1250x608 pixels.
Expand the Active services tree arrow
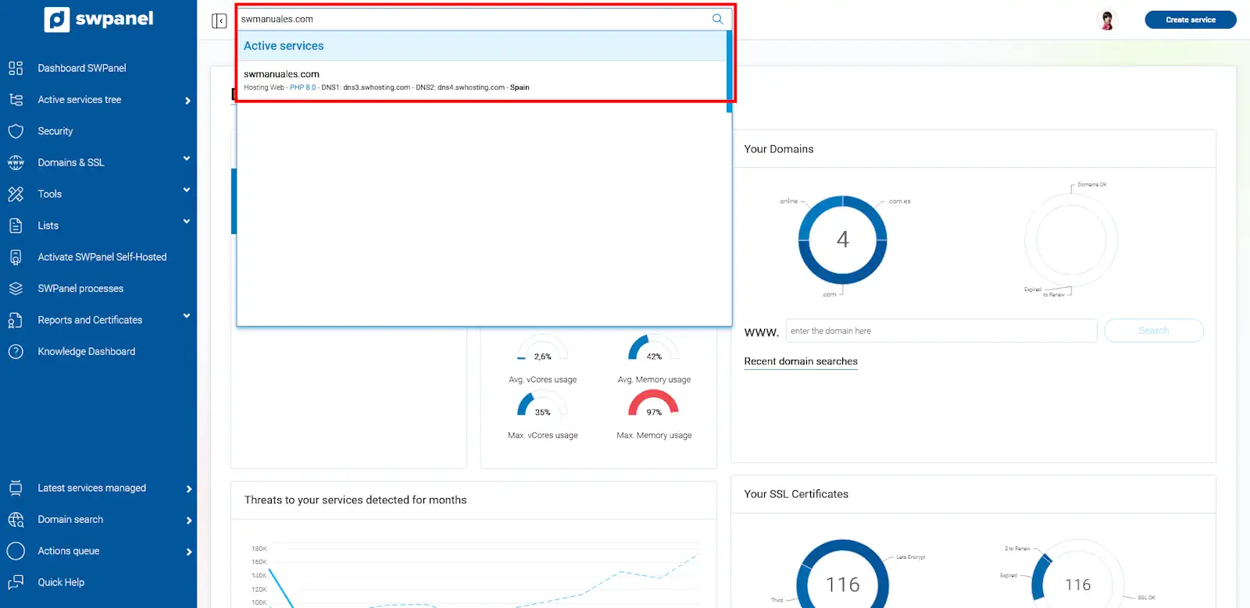[x=187, y=100]
